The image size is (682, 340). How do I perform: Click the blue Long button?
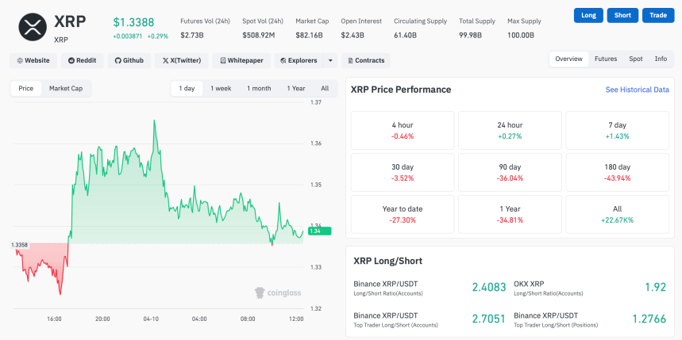point(588,15)
